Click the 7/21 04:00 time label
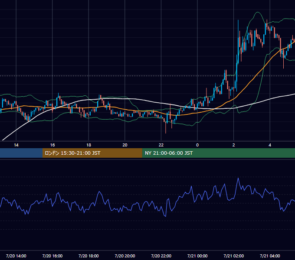The width and height of the screenshot is (295, 260). 270,256
